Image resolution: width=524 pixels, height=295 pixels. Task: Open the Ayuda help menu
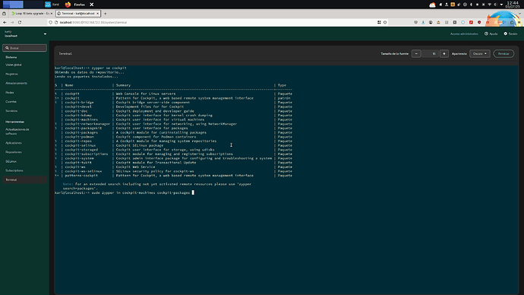(491, 33)
